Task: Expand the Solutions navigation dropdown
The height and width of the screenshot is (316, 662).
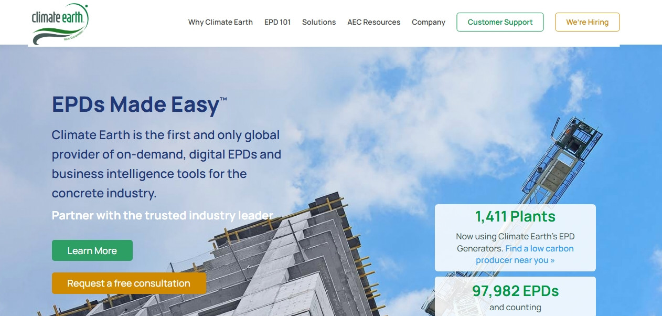Action: click(x=318, y=22)
